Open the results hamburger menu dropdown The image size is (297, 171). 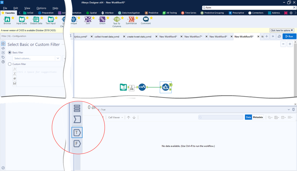click(x=290, y=117)
